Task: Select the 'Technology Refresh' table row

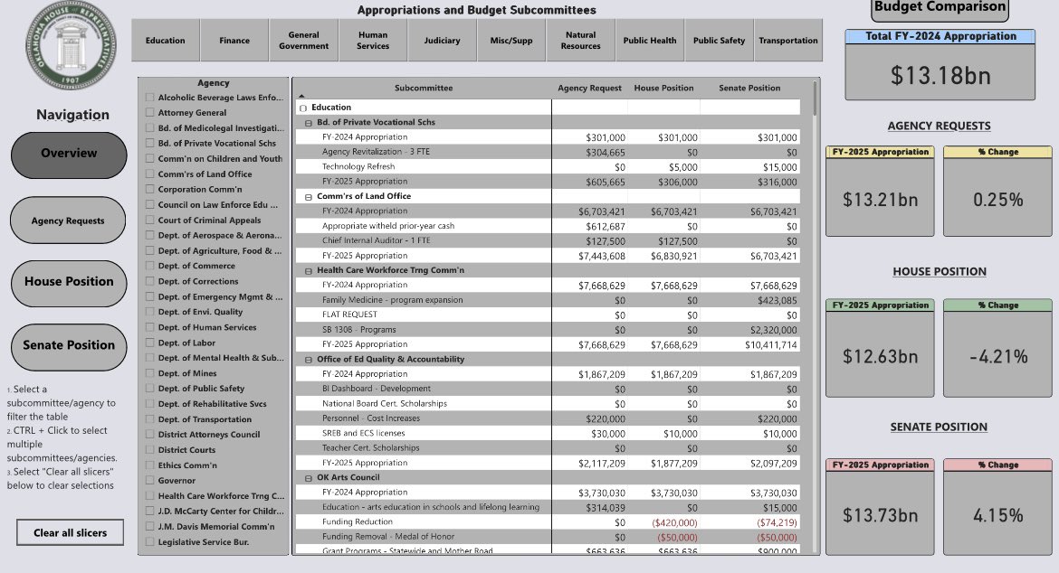Action: pos(547,166)
